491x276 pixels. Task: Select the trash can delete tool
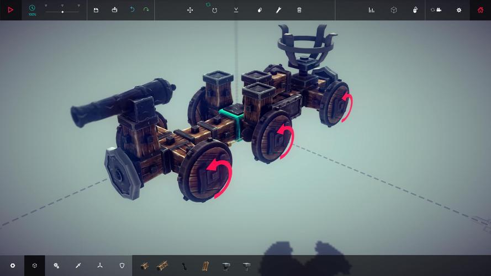299,10
